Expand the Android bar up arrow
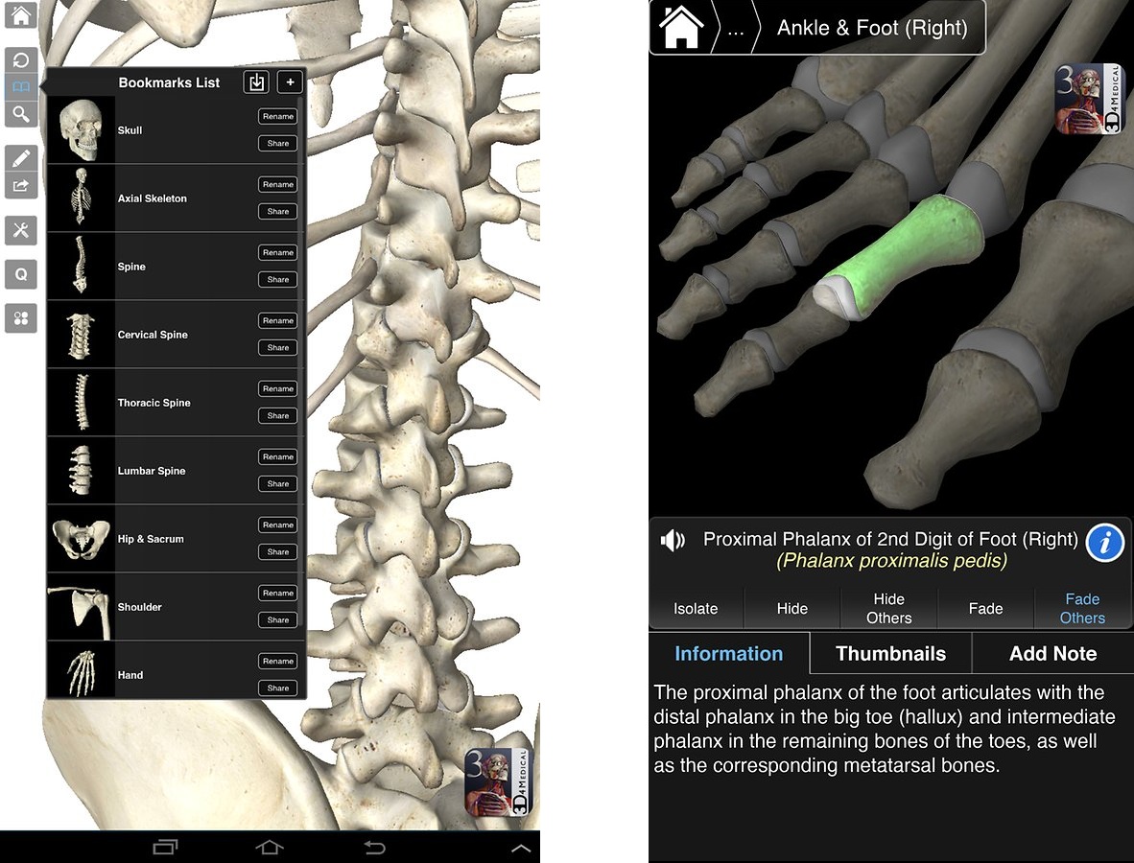 (x=521, y=848)
